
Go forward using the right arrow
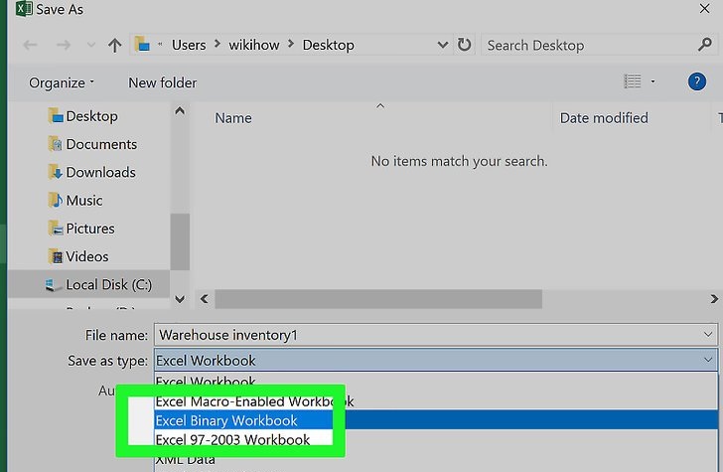click(64, 46)
